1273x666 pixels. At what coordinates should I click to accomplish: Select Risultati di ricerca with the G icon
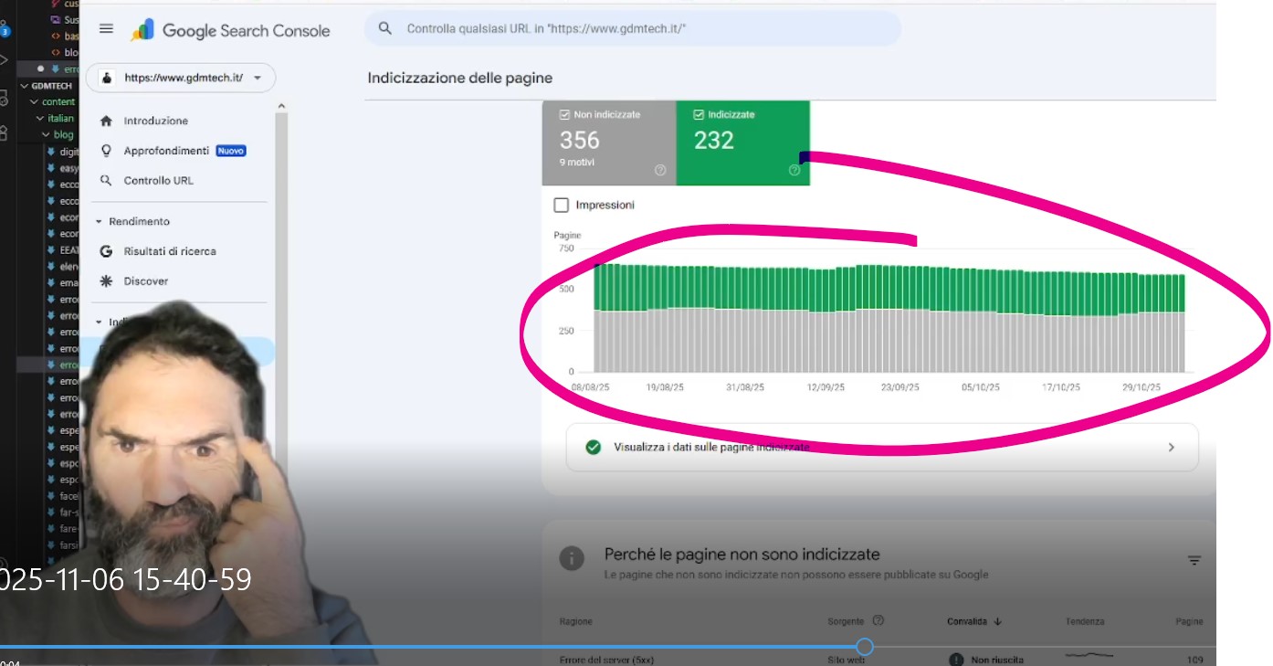(107, 250)
